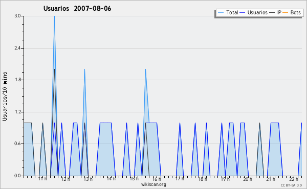Click the '2.4' y-axis value
This screenshot has height=189, width=307.
(x=17, y=48)
